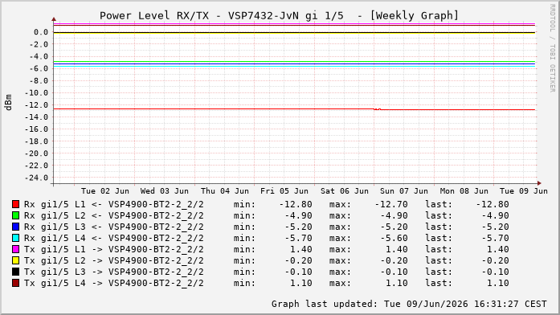Click the dBm y-axis unit label
Image resolution: width=560 pixels, height=315 pixels.
8,102
